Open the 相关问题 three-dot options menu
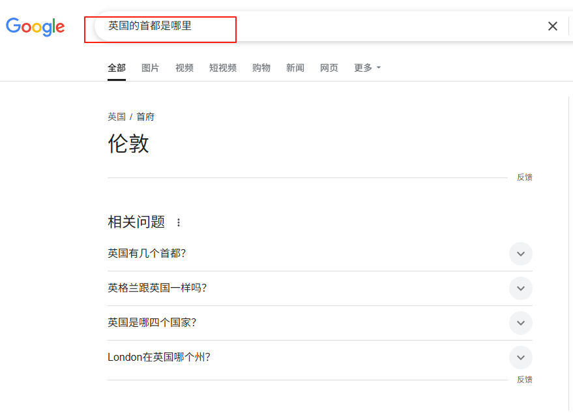This screenshot has width=573, height=413. point(179,222)
